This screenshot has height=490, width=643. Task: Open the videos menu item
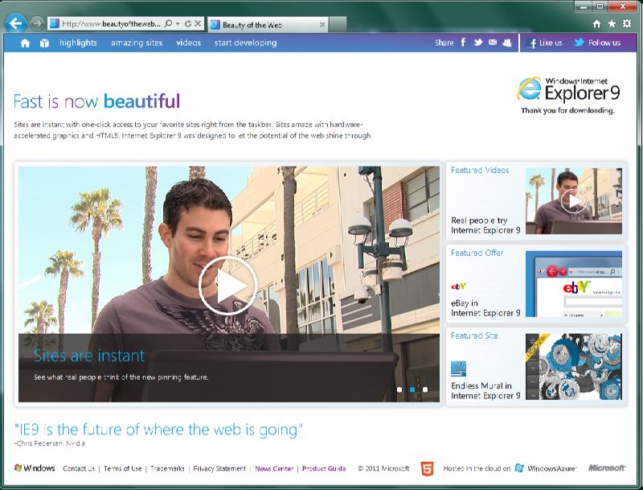tap(189, 43)
